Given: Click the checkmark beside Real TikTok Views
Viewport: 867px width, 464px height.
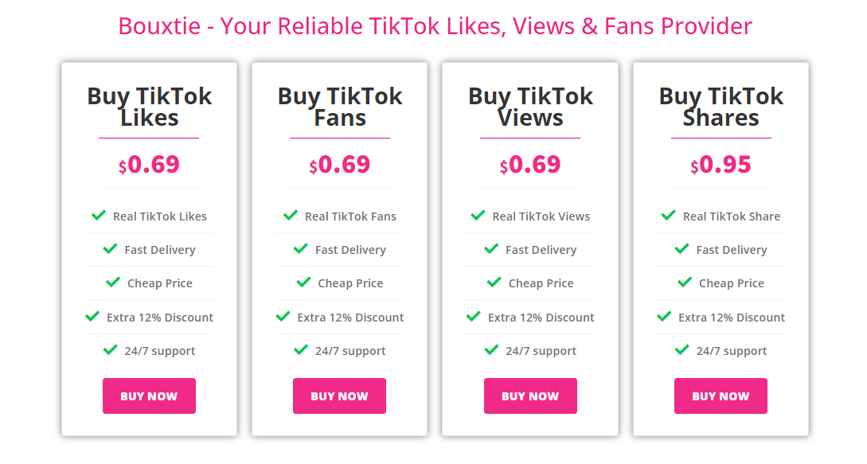Looking at the screenshot, I should click(478, 215).
